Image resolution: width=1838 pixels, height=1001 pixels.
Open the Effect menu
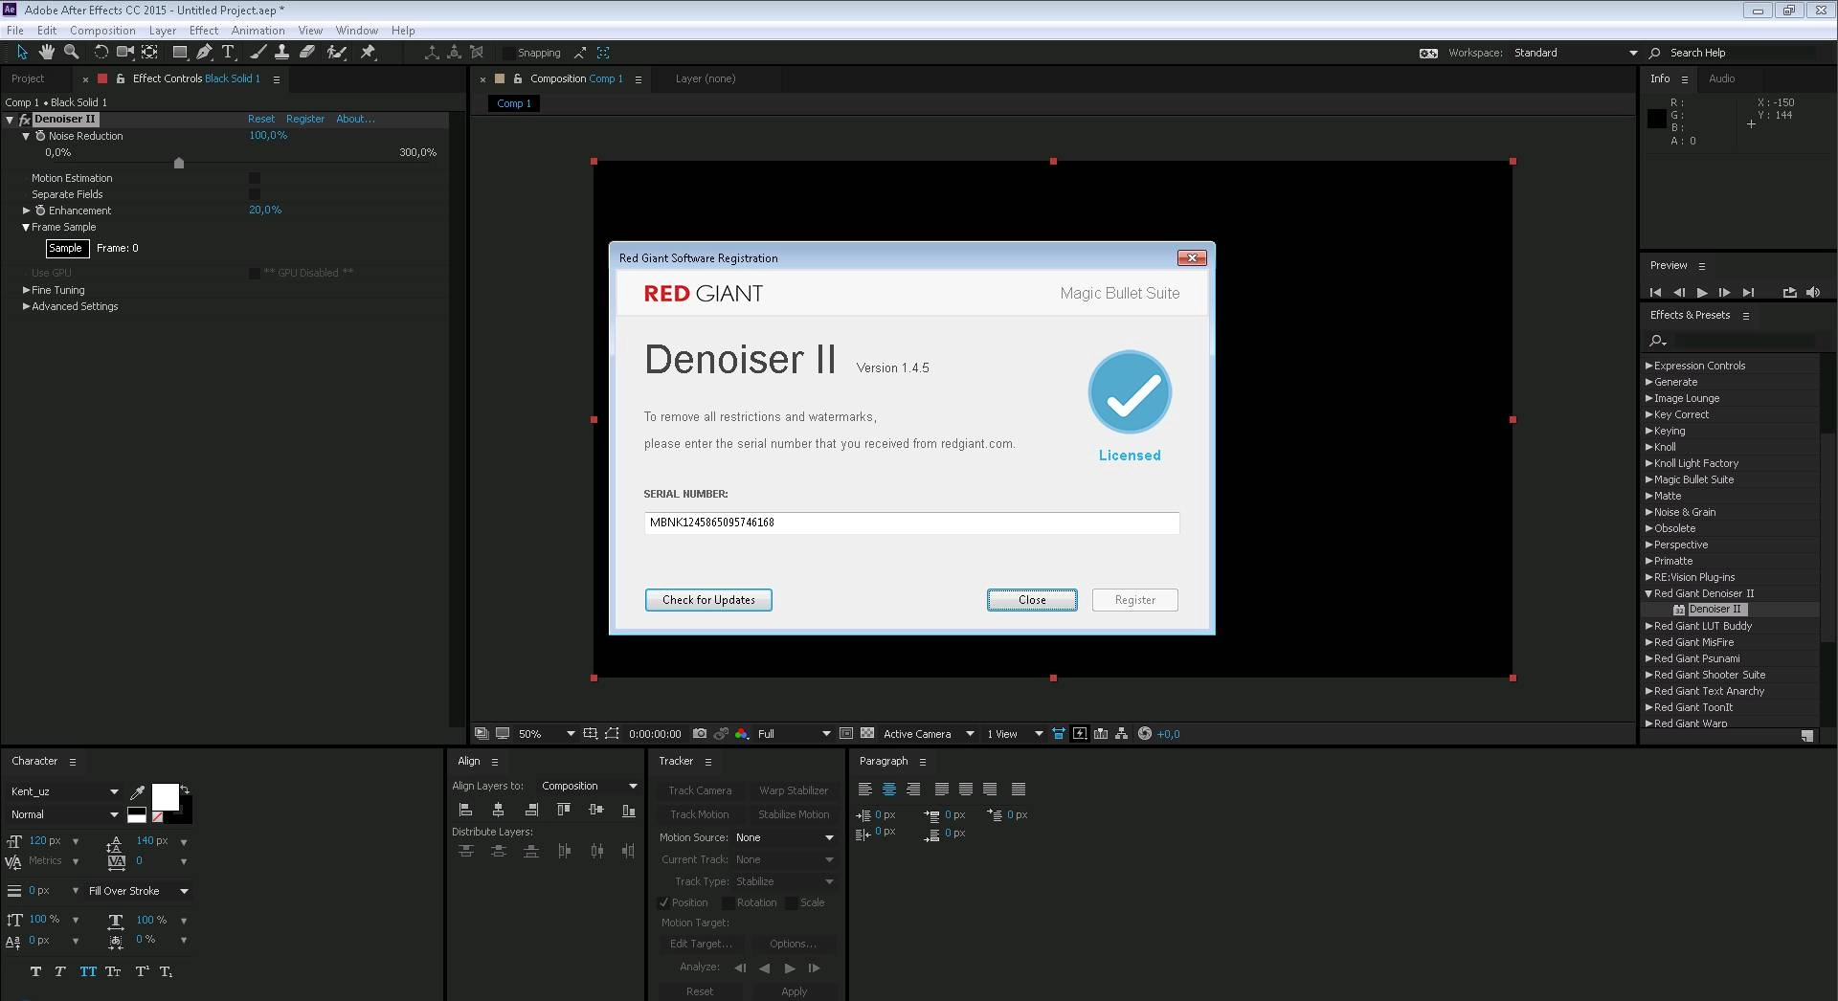(x=204, y=31)
